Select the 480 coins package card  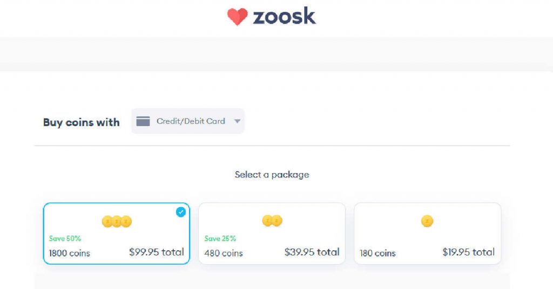pos(272,233)
